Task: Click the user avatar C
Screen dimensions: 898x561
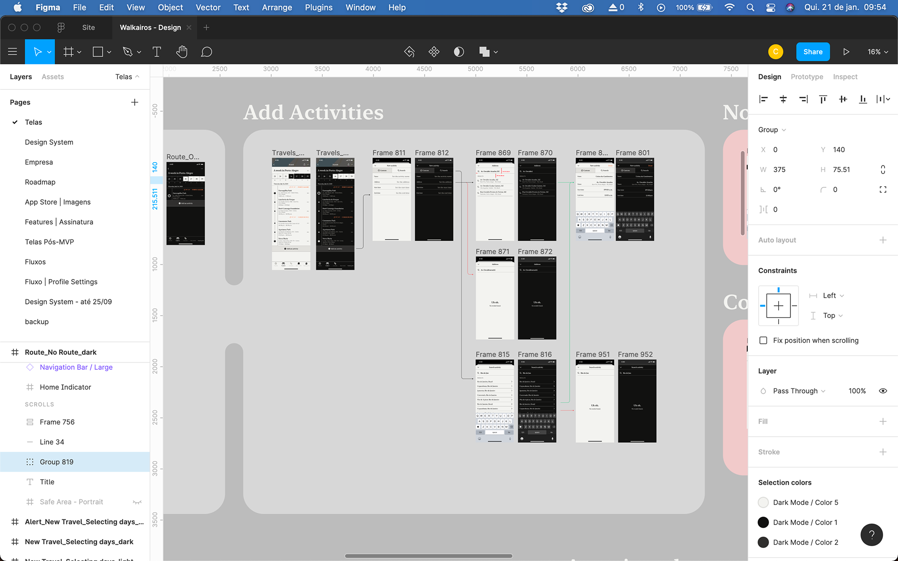Action: [775, 52]
